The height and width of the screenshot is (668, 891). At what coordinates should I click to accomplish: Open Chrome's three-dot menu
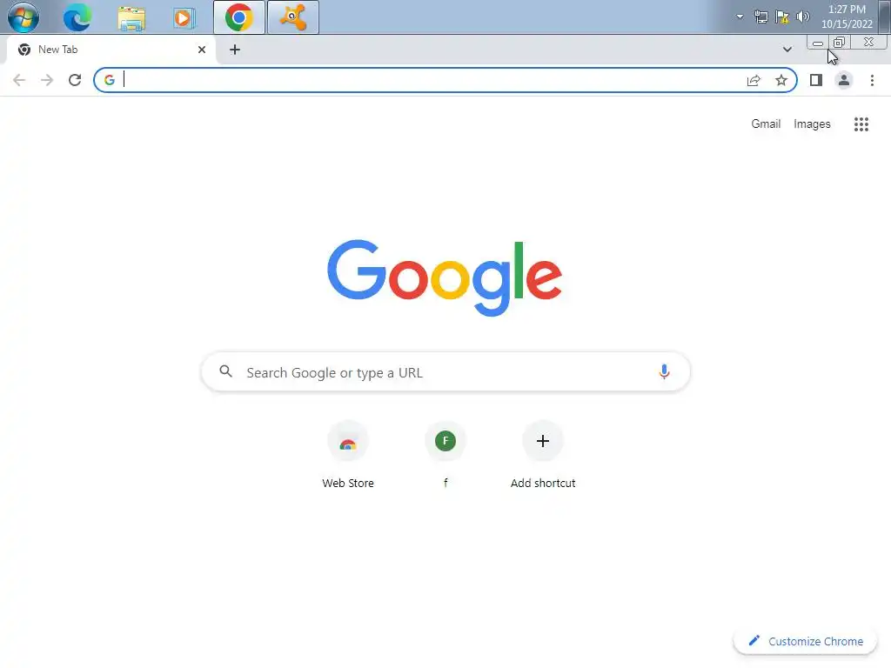[x=872, y=80]
